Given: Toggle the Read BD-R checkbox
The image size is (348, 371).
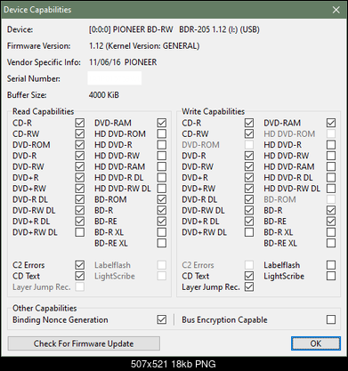Looking at the screenshot, I should click(162, 210).
